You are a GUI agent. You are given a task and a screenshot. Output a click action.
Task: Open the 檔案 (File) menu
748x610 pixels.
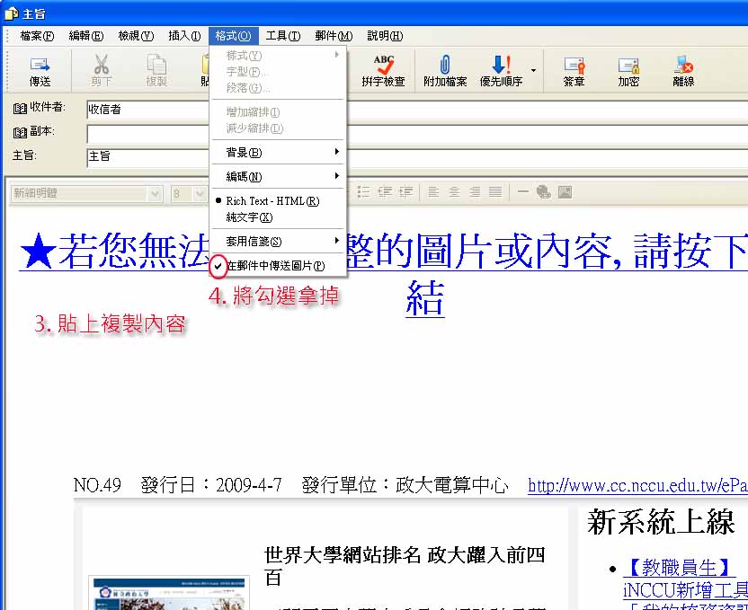click(37, 36)
